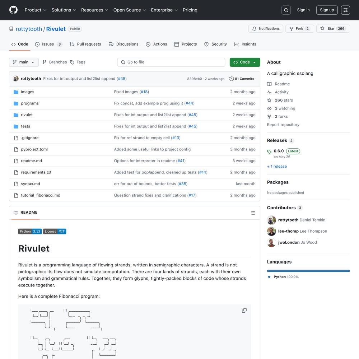Click the Pricing link
This screenshot has height=359, width=359.
click(x=190, y=10)
